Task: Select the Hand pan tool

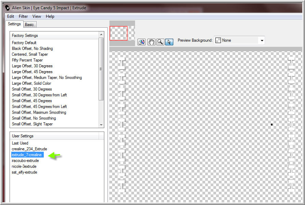Action: (x=151, y=42)
